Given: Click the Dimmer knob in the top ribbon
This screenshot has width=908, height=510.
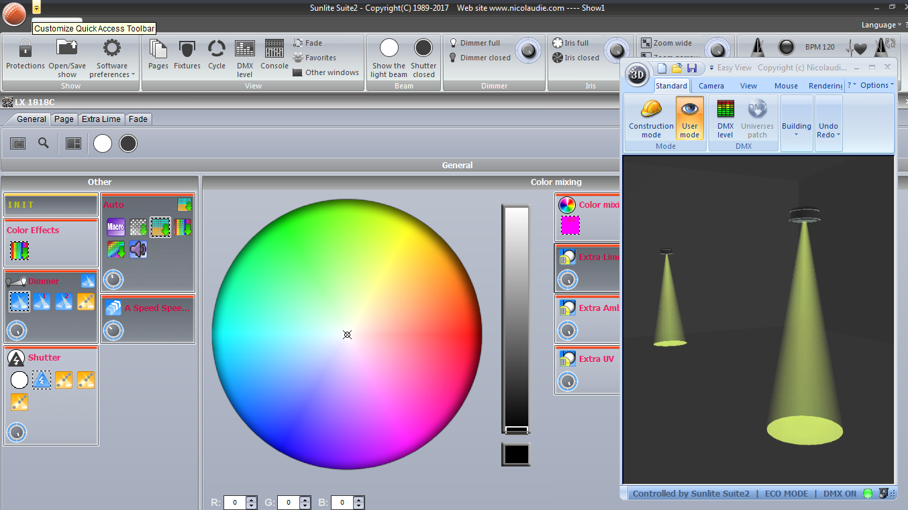Looking at the screenshot, I should (529, 51).
